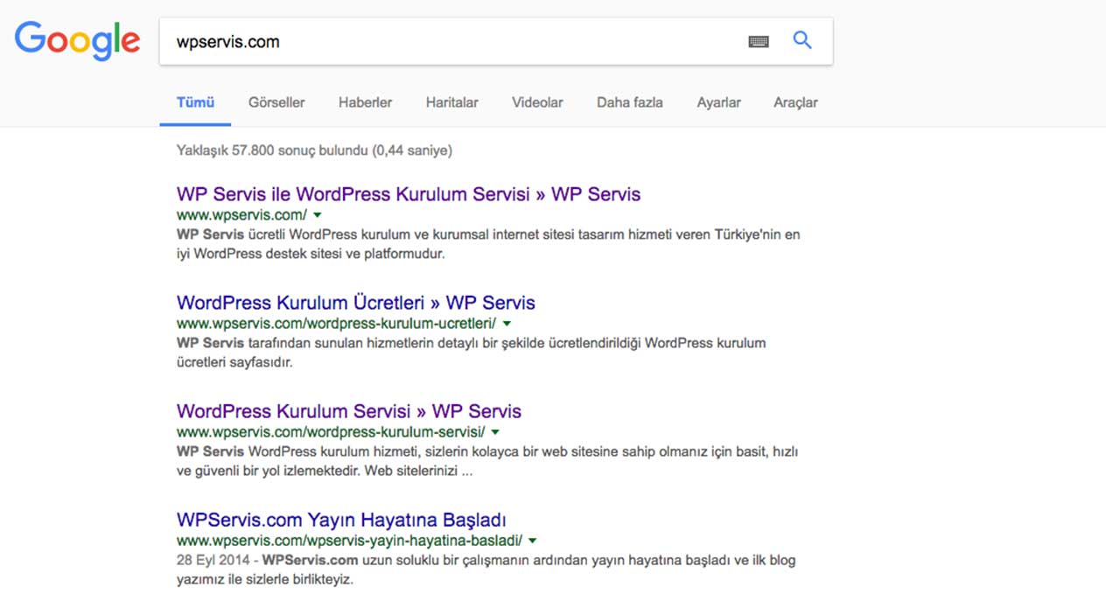Expand the arrow next to wpservis-yayin-hayatina-basladi URL
The height and width of the screenshot is (594, 1106).
point(533,541)
